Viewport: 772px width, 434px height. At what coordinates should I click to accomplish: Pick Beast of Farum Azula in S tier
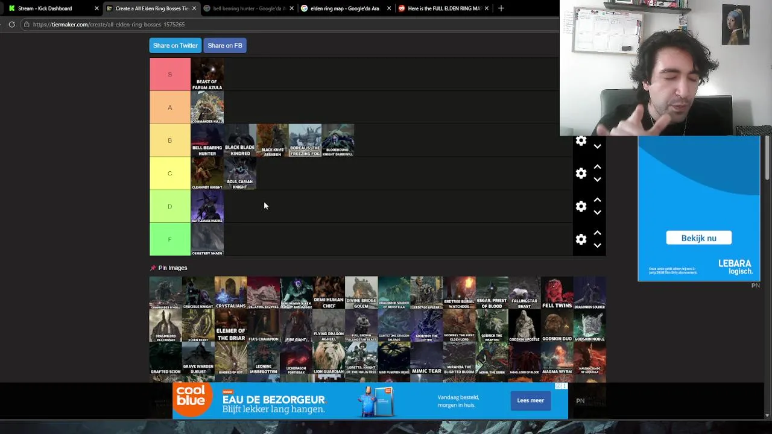tap(207, 74)
